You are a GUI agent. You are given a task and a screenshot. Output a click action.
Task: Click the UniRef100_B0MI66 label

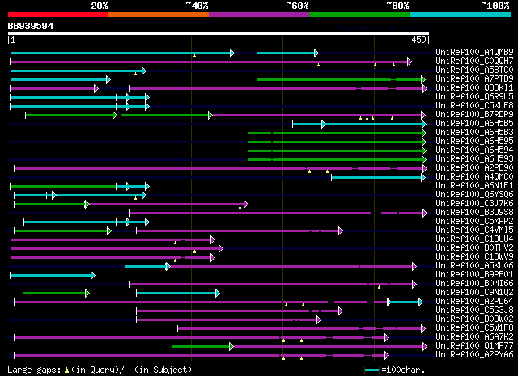474,284
